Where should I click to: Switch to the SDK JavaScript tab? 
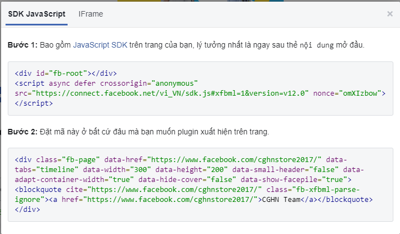(37, 14)
